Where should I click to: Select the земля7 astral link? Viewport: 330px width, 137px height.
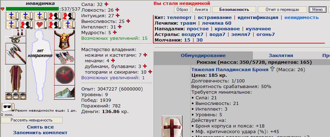pos(241,35)
